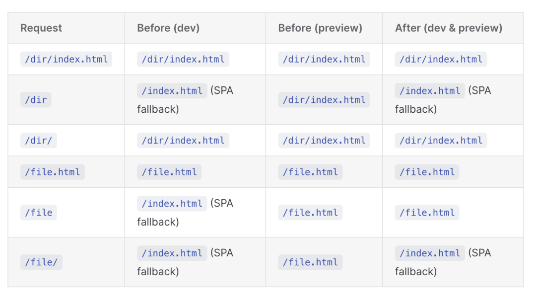Click /dir/index.html in first row Before (preview)
Viewport: 536px width, 303px height.
(324, 59)
